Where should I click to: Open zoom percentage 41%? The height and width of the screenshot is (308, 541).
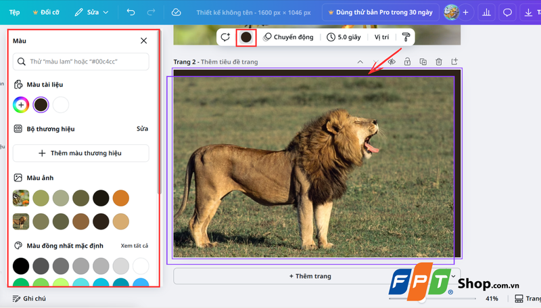click(492, 299)
